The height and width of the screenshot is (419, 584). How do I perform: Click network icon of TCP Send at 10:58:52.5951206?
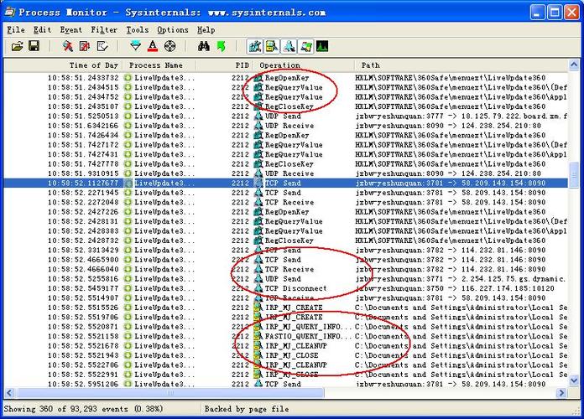pyautogui.click(x=258, y=384)
